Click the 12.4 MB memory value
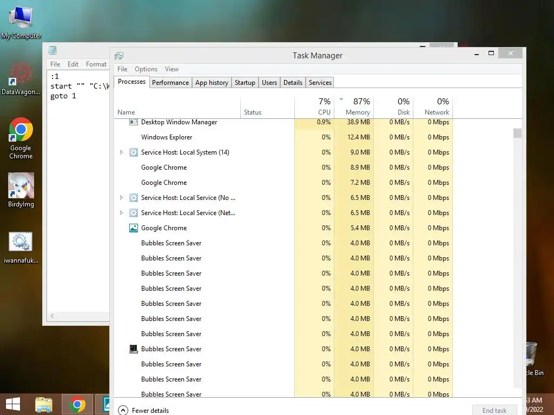Image resolution: width=554 pixels, height=415 pixels. (358, 137)
